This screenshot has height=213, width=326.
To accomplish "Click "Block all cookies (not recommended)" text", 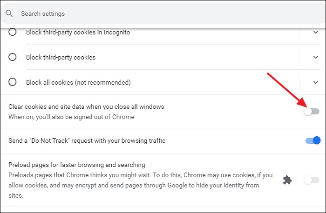I will pyautogui.click(x=78, y=82).
